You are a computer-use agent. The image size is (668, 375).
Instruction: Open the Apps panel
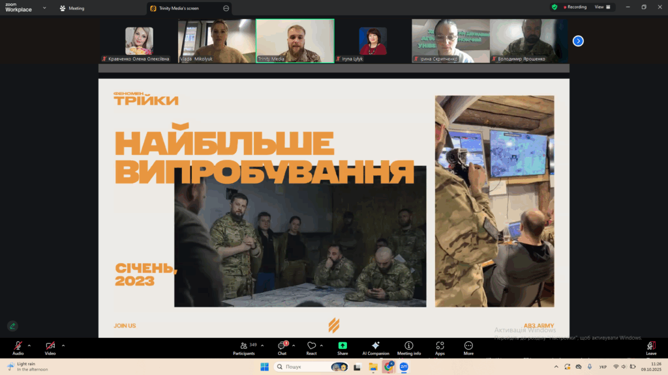pyautogui.click(x=440, y=346)
